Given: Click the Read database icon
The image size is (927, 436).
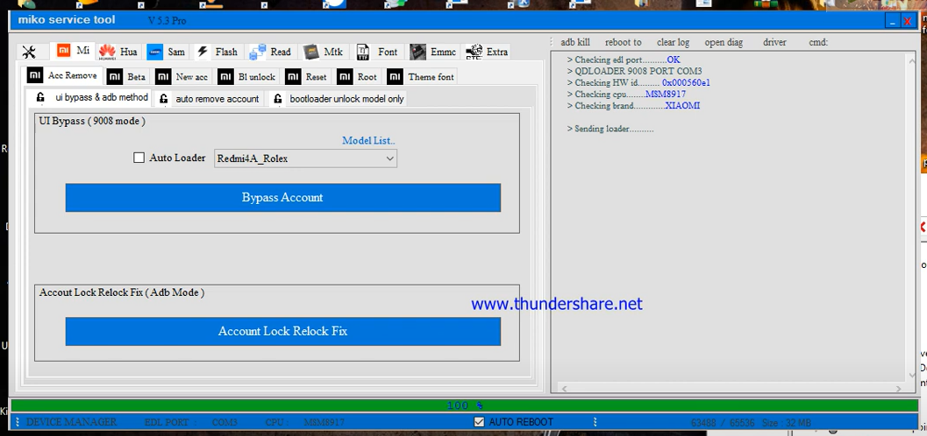Looking at the screenshot, I should [257, 52].
